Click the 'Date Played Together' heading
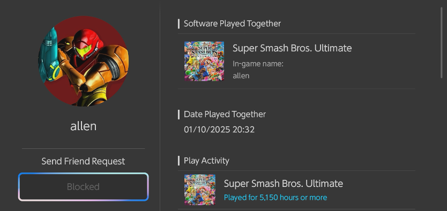The width and height of the screenshot is (447, 211). click(225, 114)
